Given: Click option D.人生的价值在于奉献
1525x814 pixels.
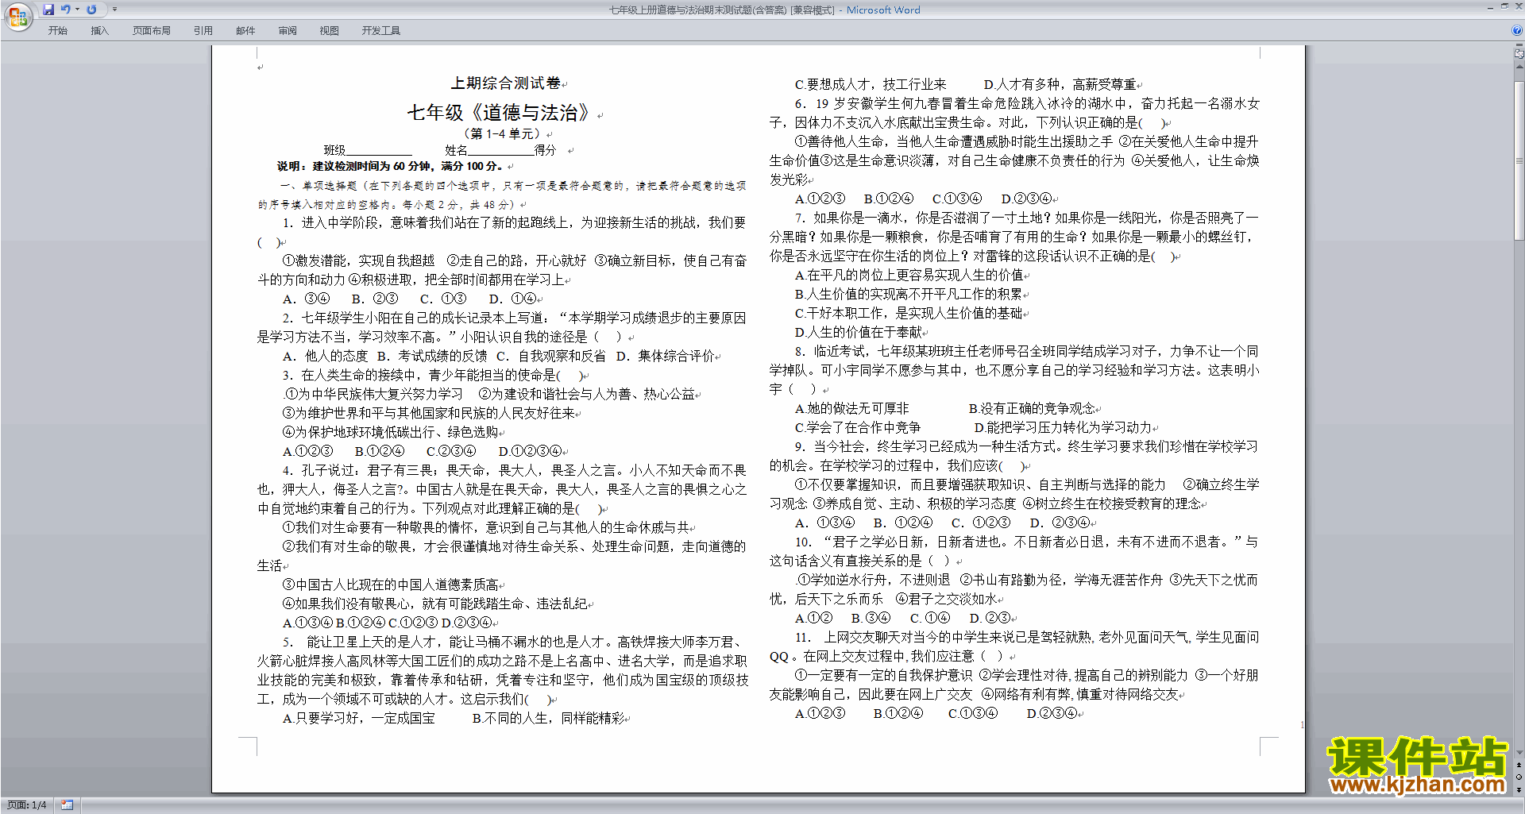Looking at the screenshot, I should [x=858, y=333].
